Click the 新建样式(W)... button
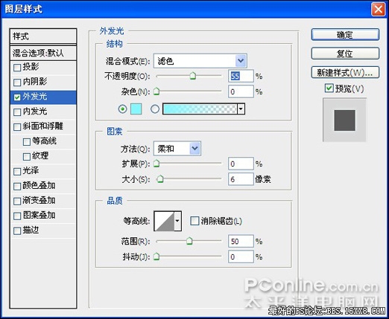The image size is (389, 319). coord(345,73)
